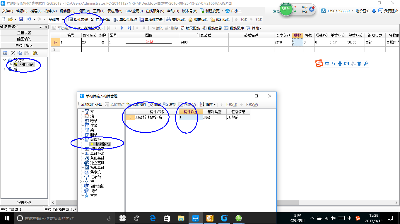Open the BIM应用(I) menu
The image size is (400, 224).
tap(134, 11)
